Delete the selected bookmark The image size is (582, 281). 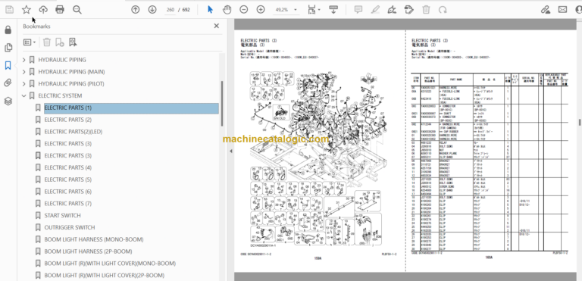tap(47, 42)
